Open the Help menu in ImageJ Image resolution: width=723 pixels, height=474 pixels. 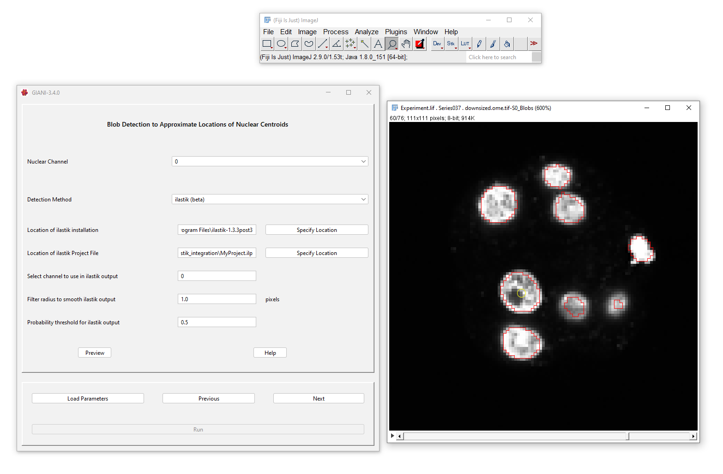pos(451,32)
